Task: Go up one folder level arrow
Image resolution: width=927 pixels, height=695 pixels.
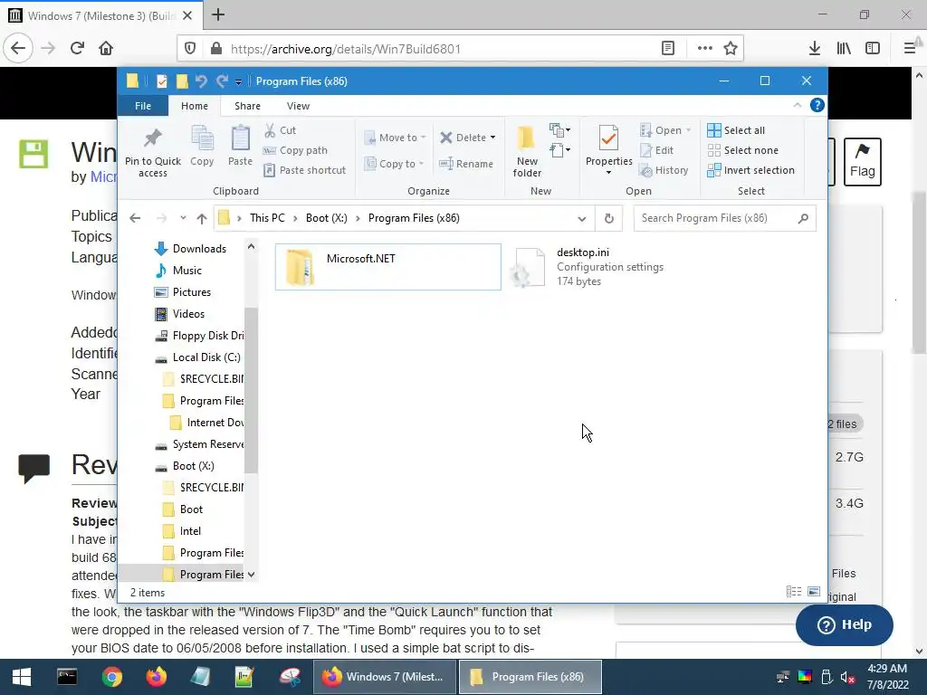Action: pos(202,219)
